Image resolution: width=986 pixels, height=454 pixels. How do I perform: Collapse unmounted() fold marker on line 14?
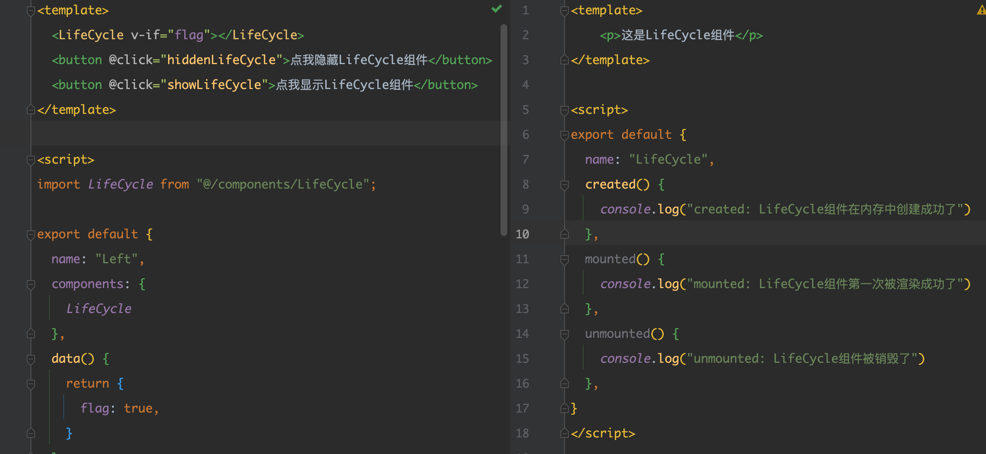(x=564, y=334)
